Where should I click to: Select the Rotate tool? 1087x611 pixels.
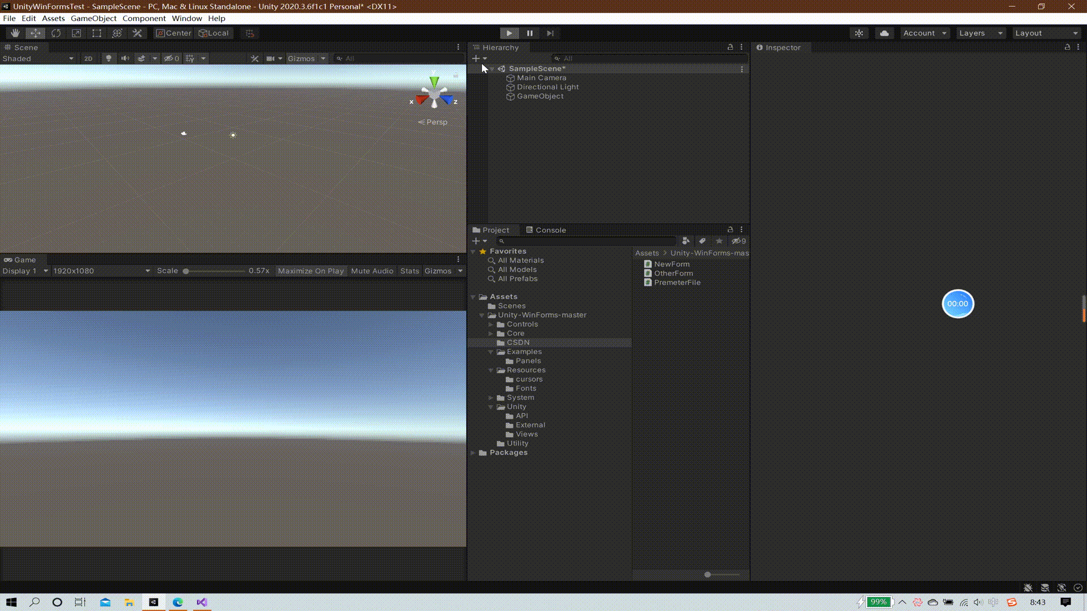(56, 33)
